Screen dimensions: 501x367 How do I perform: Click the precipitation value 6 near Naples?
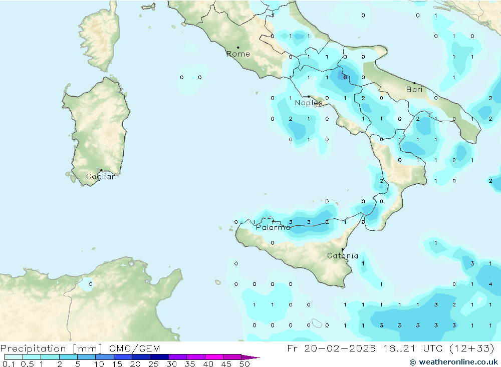pyautogui.click(x=345, y=77)
